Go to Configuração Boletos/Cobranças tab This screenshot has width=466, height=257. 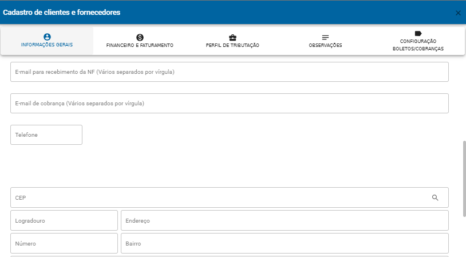(418, 41)
